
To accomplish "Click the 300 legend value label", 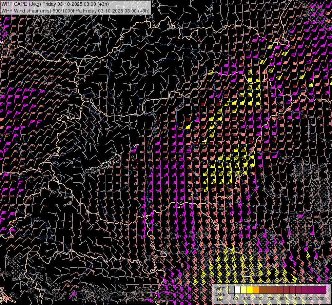I will point(247,299).
